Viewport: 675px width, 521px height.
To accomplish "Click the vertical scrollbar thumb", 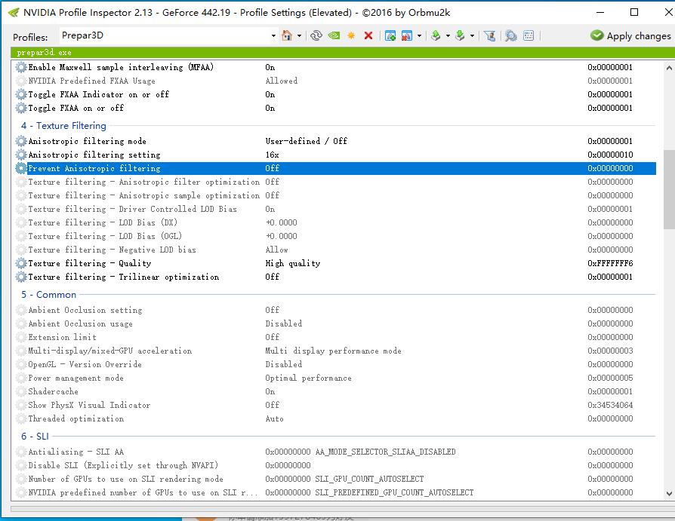I will (668, 188).
